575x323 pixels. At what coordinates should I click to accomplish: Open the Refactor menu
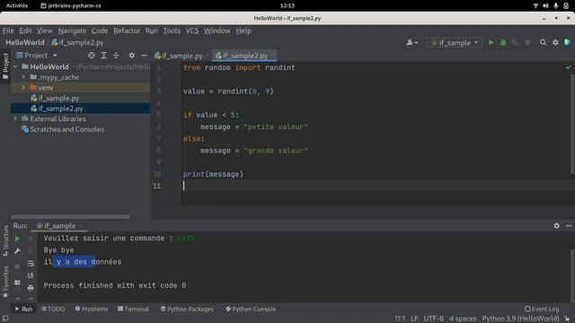[127, 31]
